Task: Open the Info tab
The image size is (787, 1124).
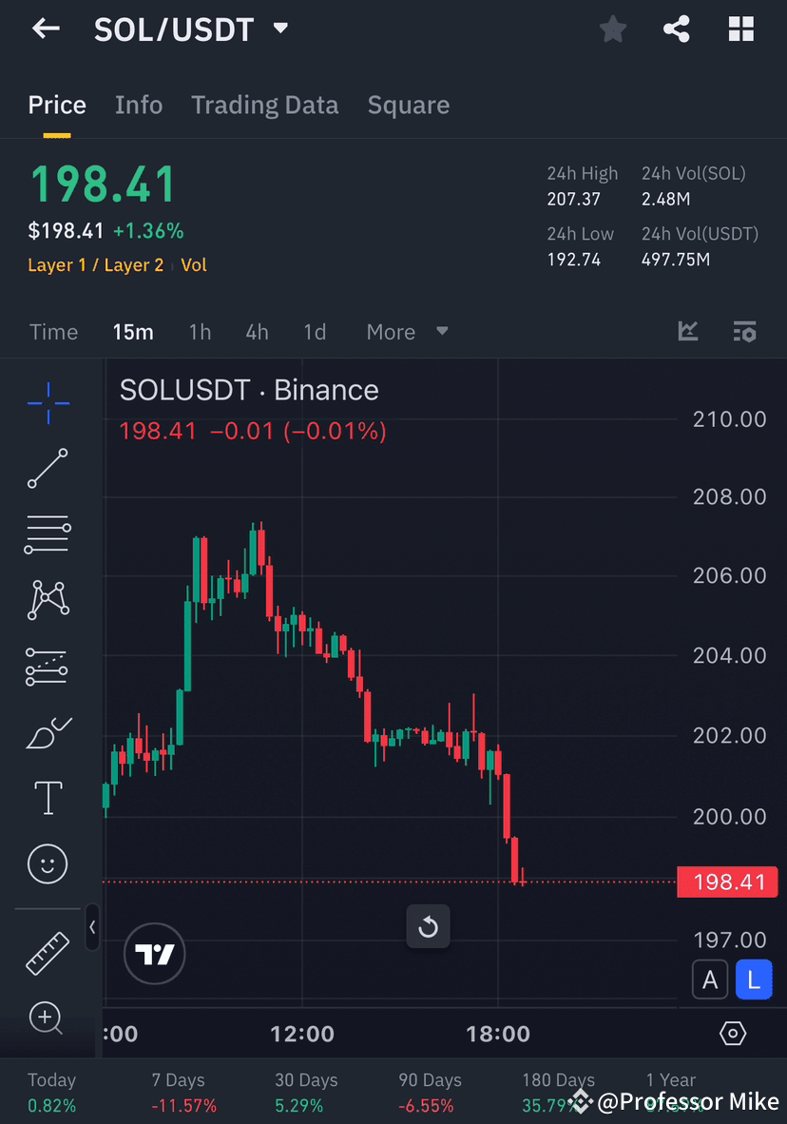Action: pos(139,105)
